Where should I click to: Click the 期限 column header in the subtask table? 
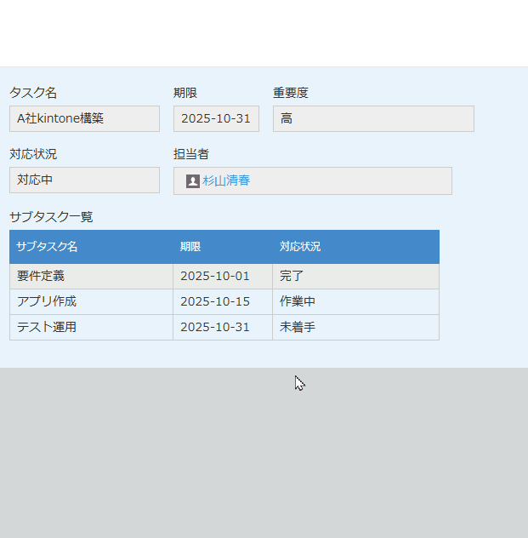click(x=222, y=247)
